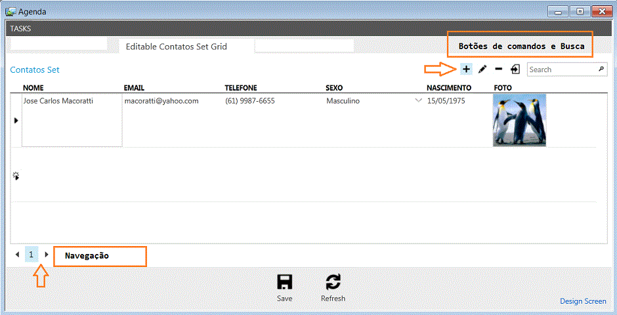Image resolution: width=617 pixels, height=315 pixels.
Task: Open the TASKS menu
Action: click(20, 29)
